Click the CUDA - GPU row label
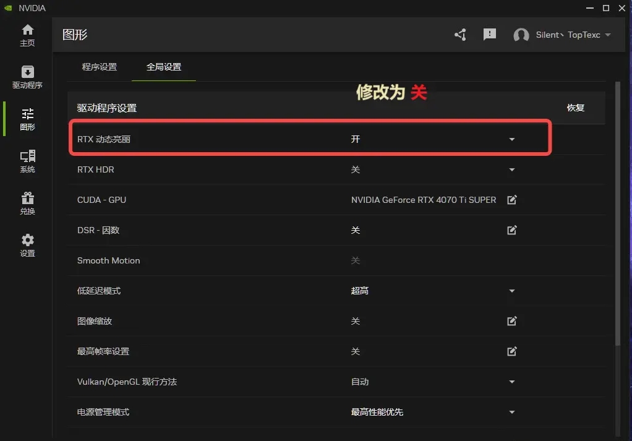The image size is (632, 441). 101,200
